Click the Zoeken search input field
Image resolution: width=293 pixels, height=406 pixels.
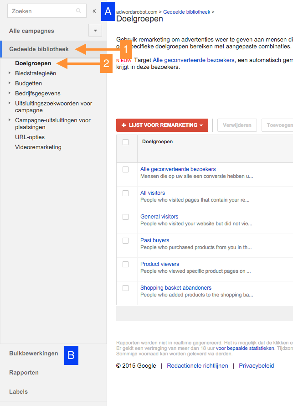tap(41, 11)
